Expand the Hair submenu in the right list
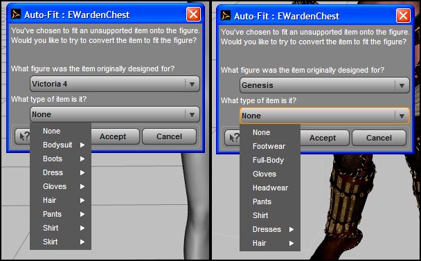This screenshot has width=421, height=261. (270, 243)
